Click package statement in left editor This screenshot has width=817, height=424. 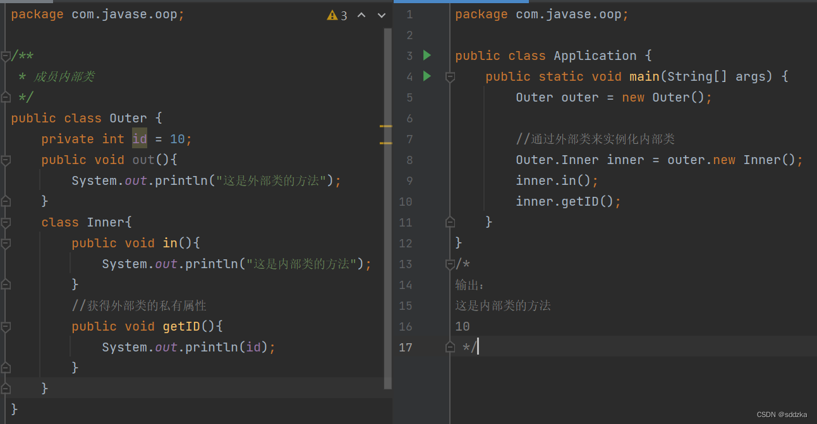click(x=98, y=14)
